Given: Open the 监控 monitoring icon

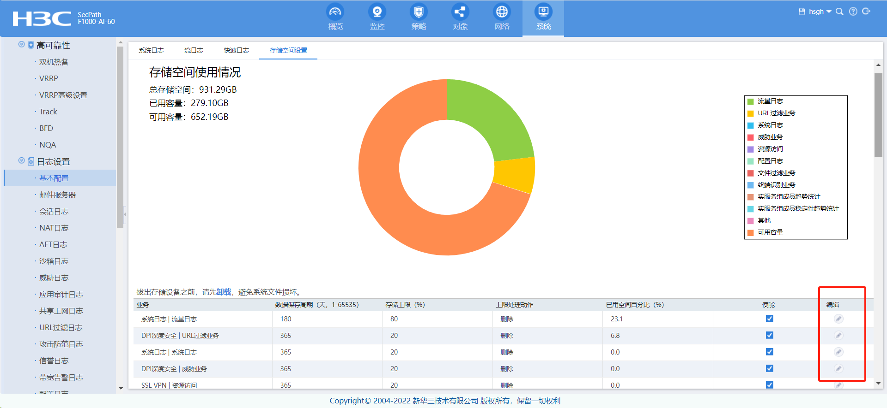Looking at the screenshot, I should point(377,12).
